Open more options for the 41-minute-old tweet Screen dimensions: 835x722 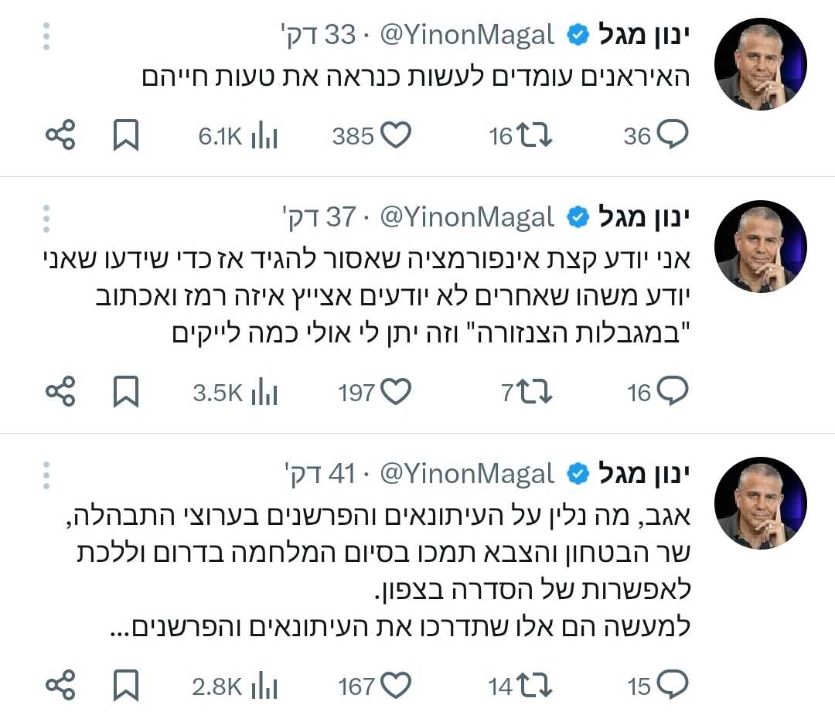pos(46,474)
